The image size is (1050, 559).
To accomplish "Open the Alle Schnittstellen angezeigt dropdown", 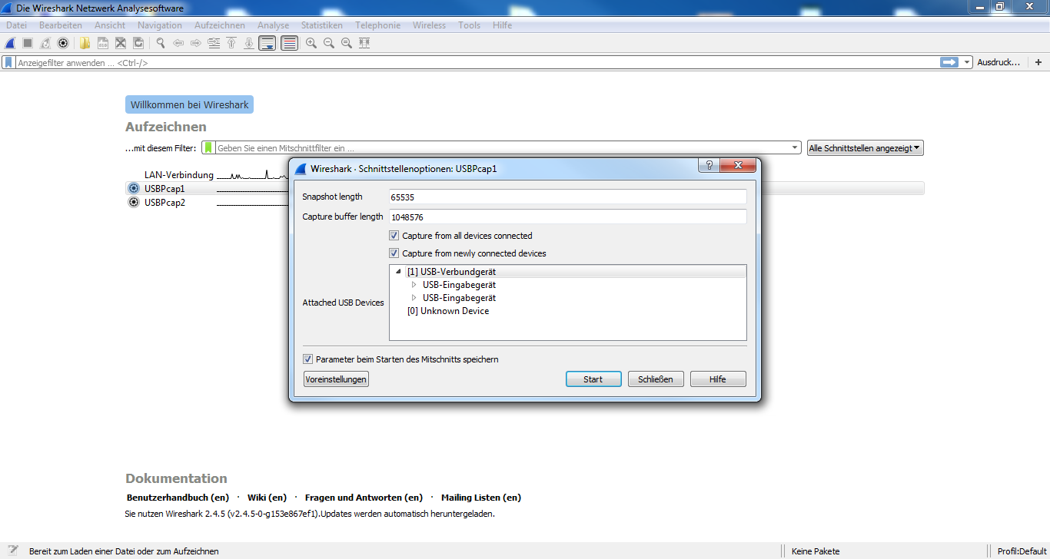I will (x=865, y=148).
